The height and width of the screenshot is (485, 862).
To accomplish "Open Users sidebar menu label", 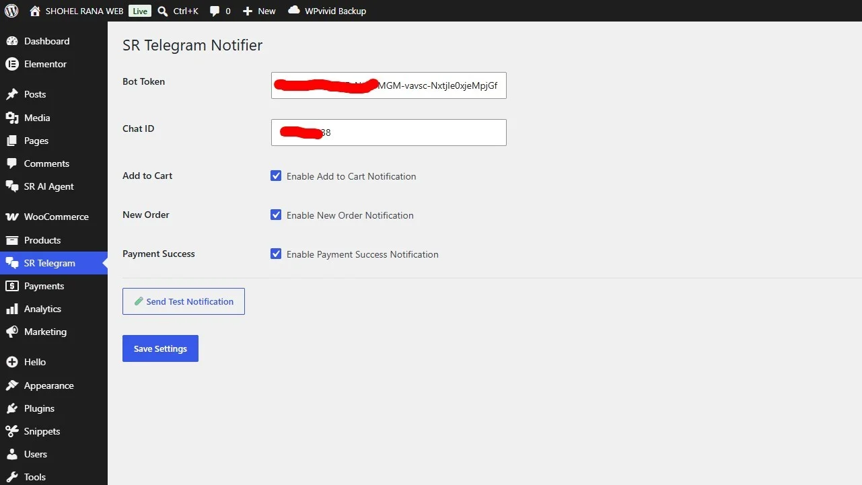I will coord(36,454).
